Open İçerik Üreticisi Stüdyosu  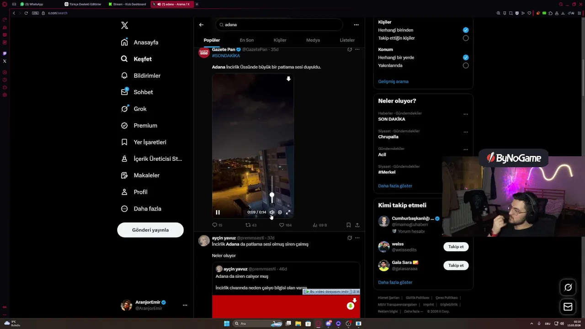click(151, 159)
